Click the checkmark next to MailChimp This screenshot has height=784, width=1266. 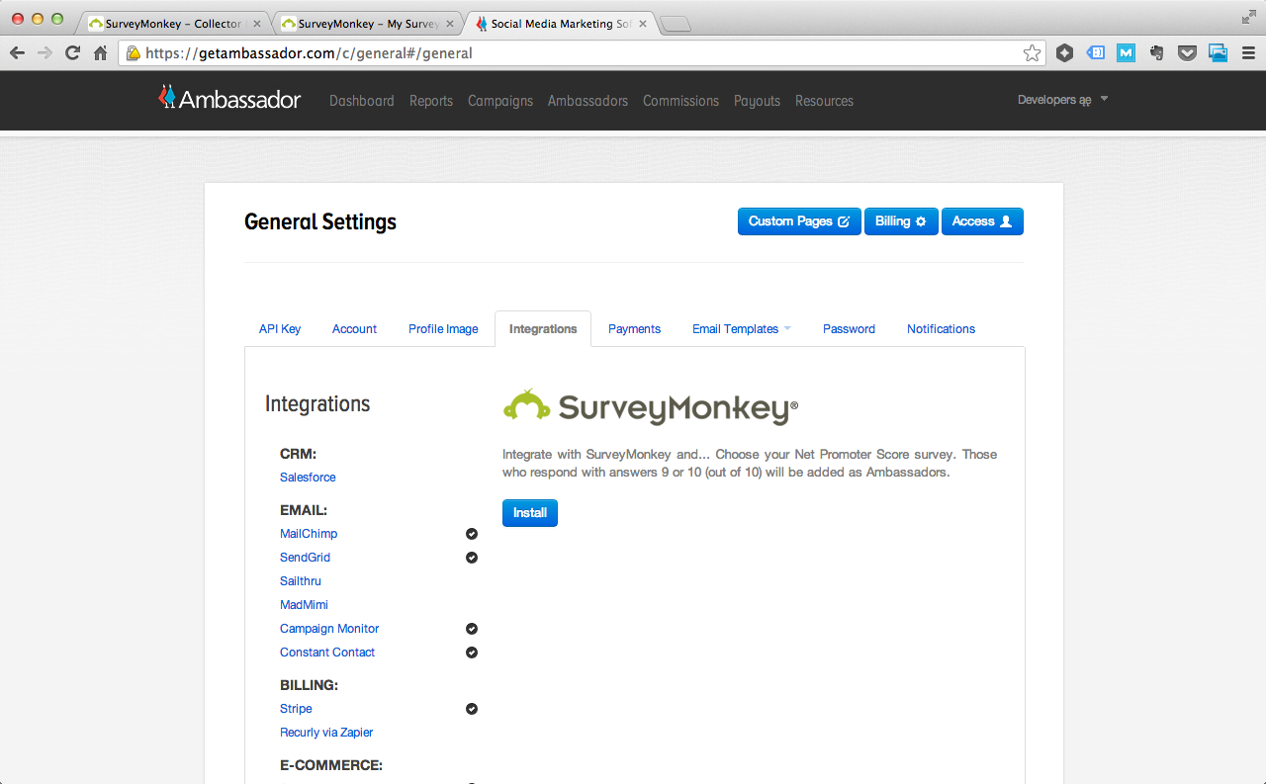click(x=472, y=534)
